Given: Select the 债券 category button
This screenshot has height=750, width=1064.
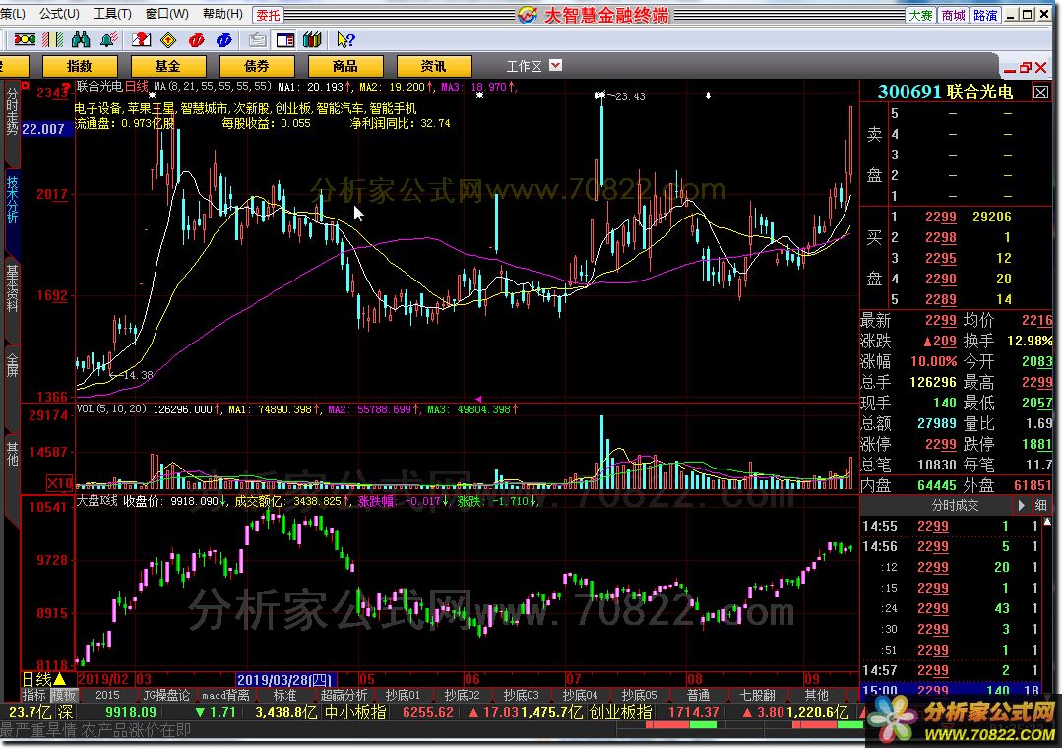Looking at the screenshot, I should tap(257, 66).
